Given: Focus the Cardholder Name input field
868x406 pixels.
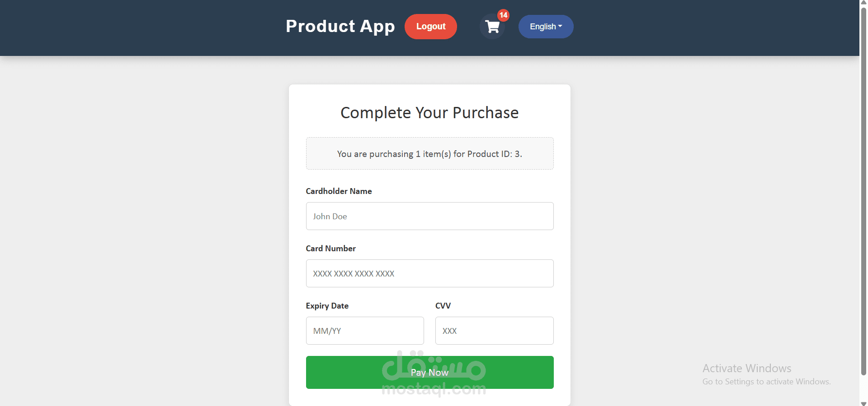Looking at the screenshot, I should point(429,216).
